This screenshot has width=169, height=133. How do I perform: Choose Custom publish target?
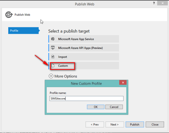point(84,66)
